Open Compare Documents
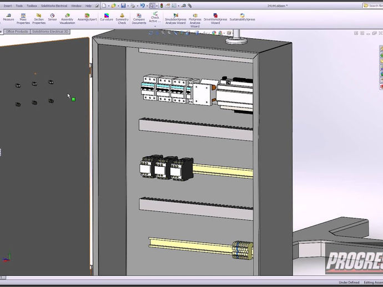 coord(139,19)
